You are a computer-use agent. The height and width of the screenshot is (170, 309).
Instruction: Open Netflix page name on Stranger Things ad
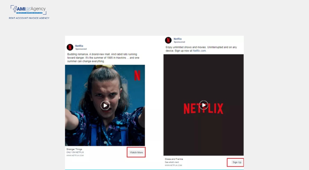point(79,46)
